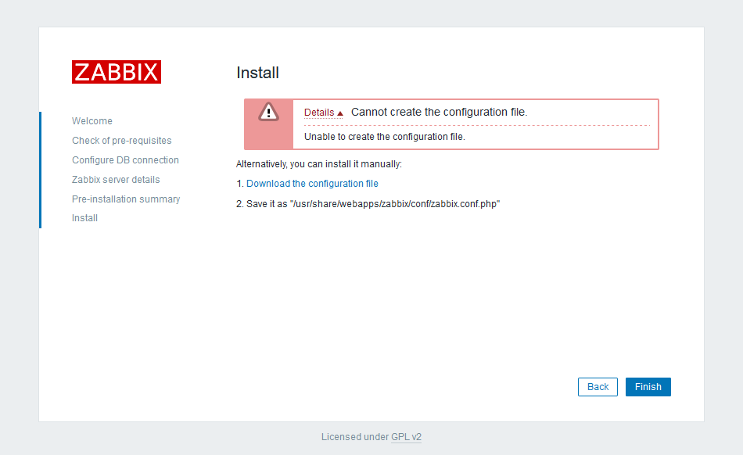
Task: Collapse the Details error expander
Action: (323, 113)
